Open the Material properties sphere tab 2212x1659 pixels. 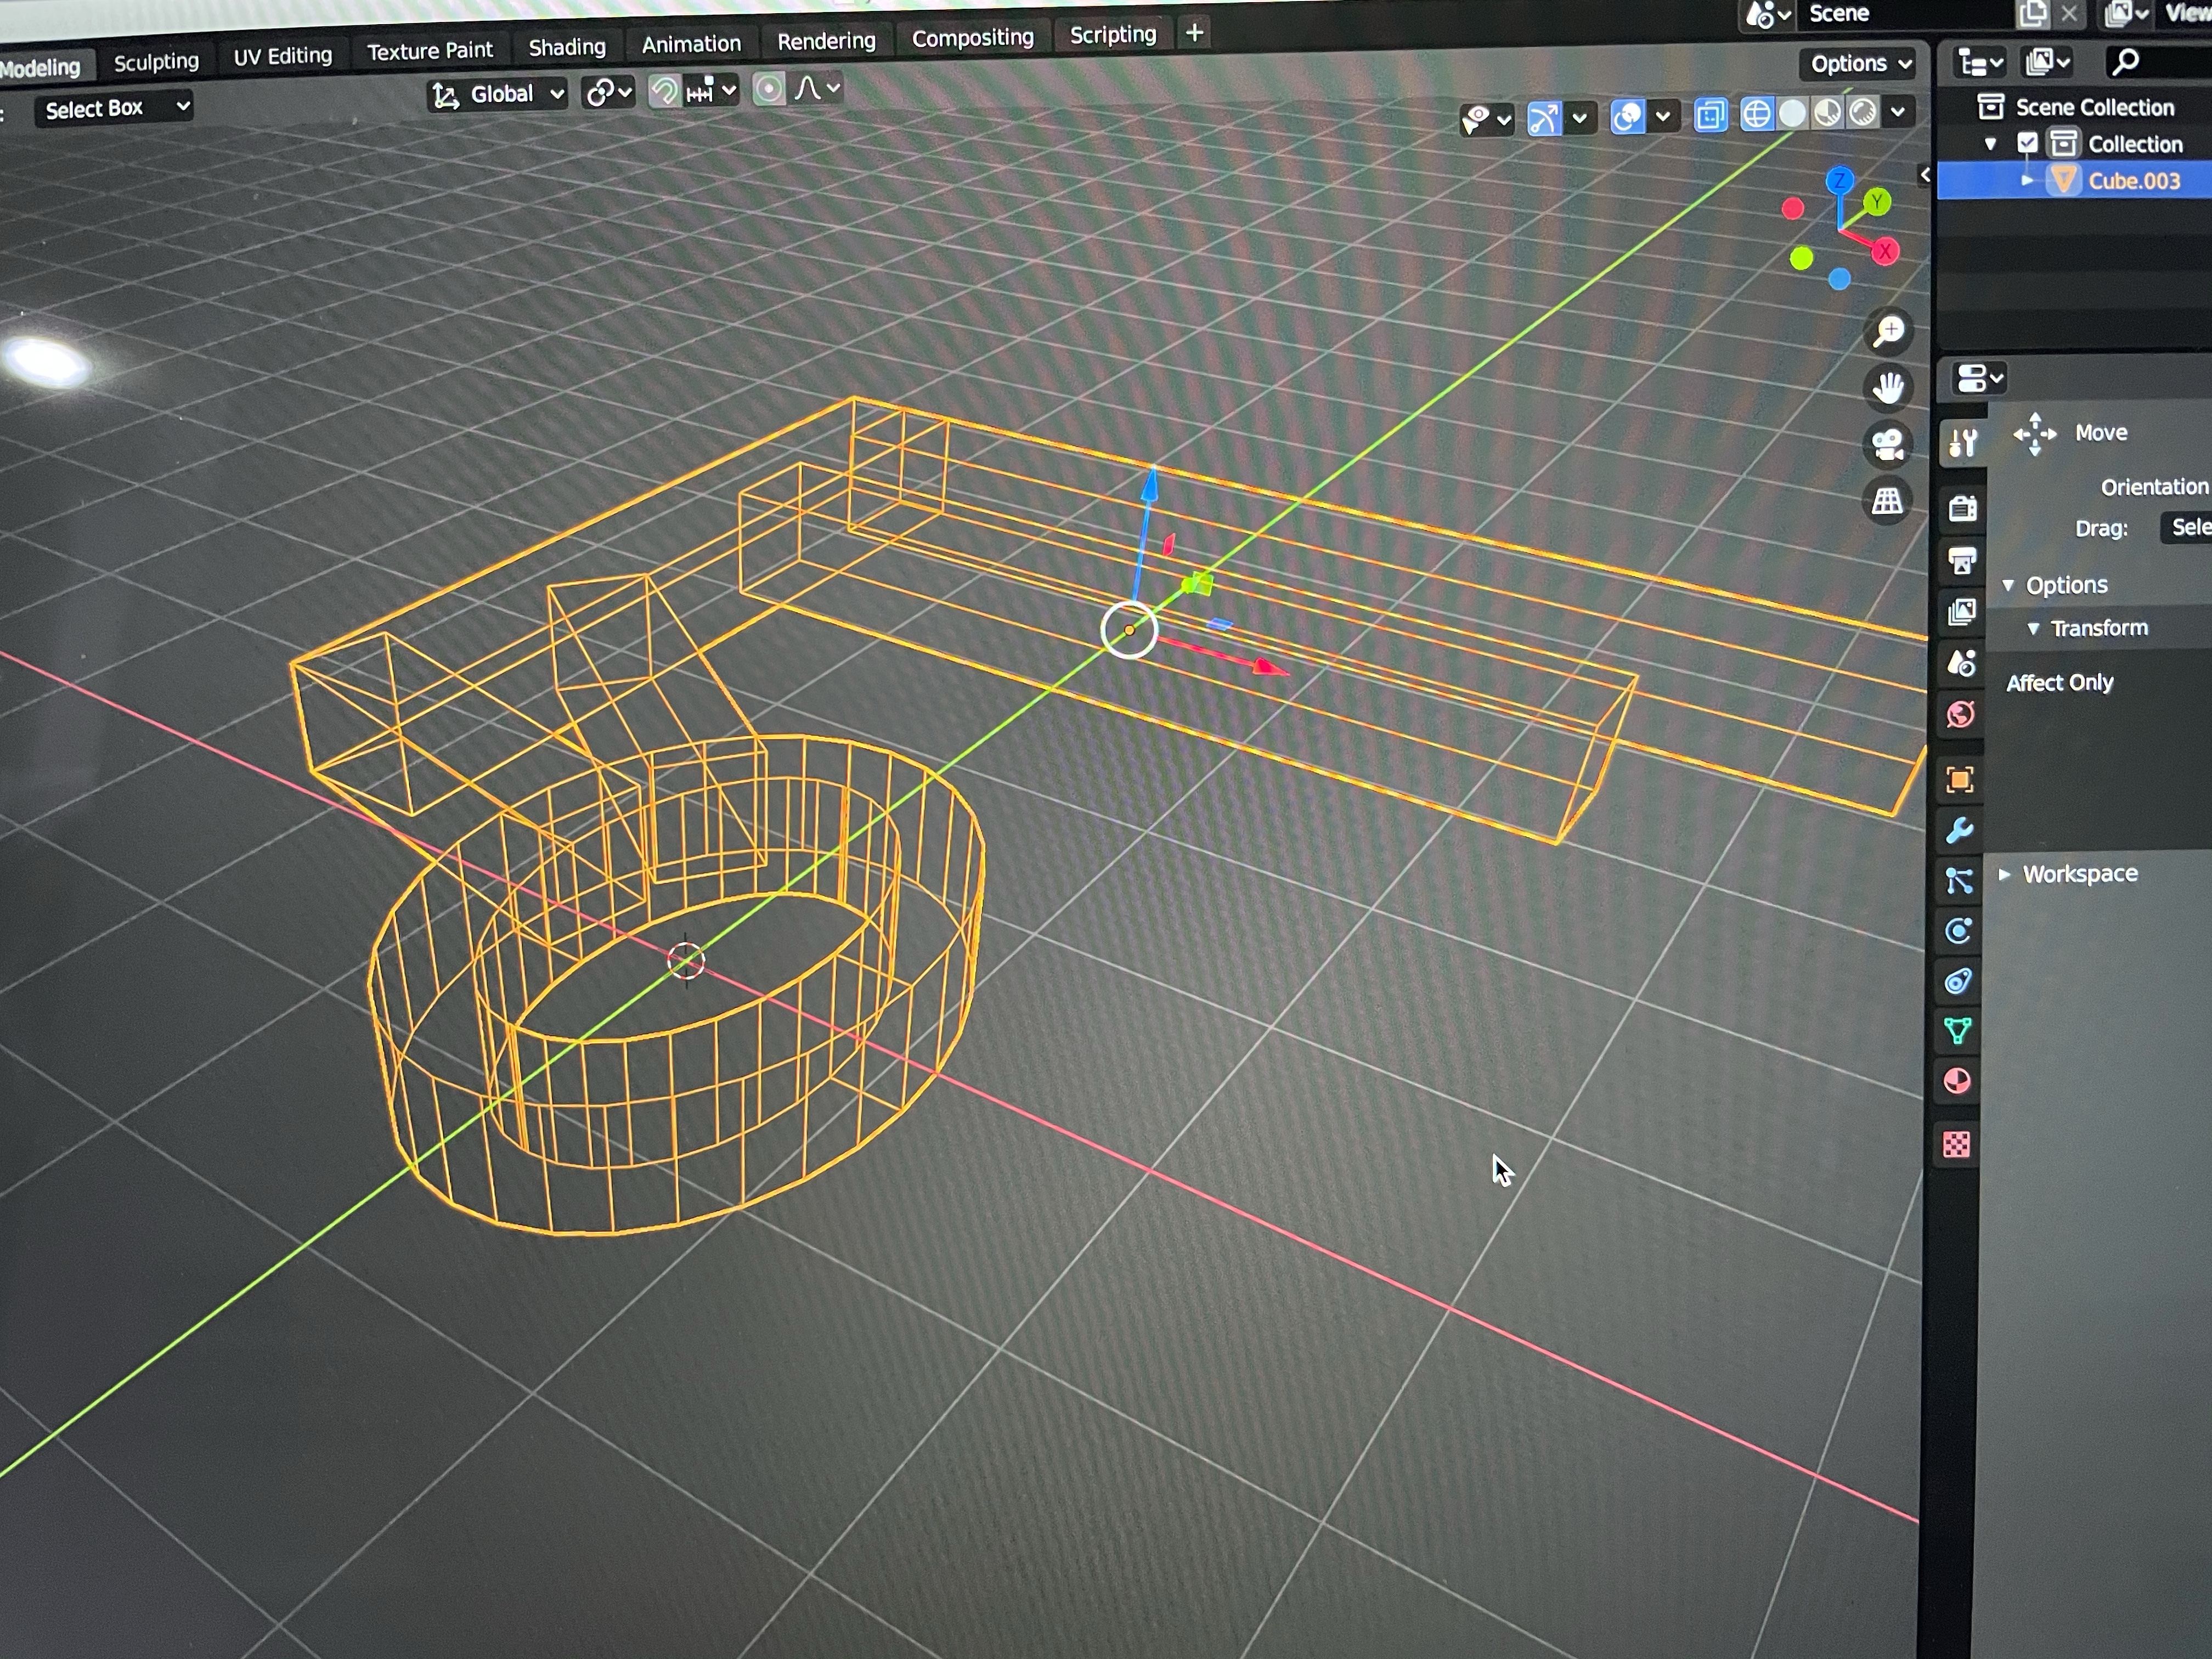1957,1082
